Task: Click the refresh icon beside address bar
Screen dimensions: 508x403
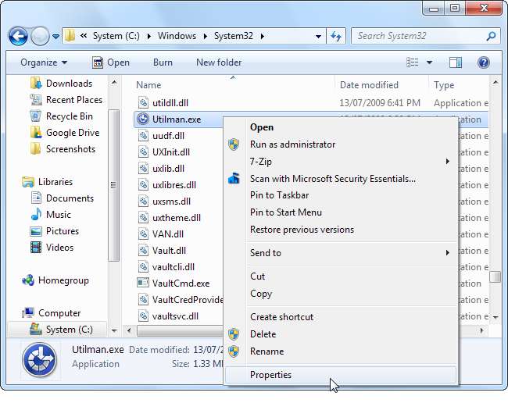Action: (x=336, y=36)
